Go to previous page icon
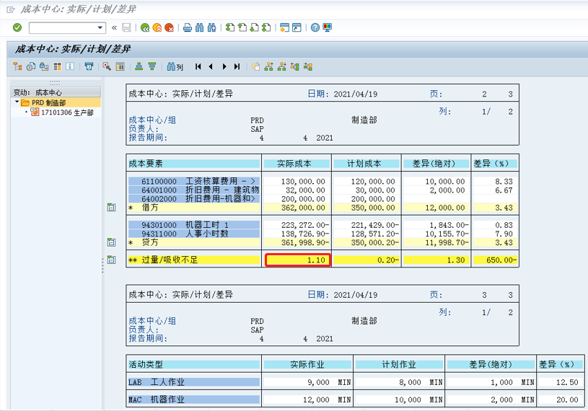Image resolution: width=588 pixels, height=411 pixels. click(242, 27)
